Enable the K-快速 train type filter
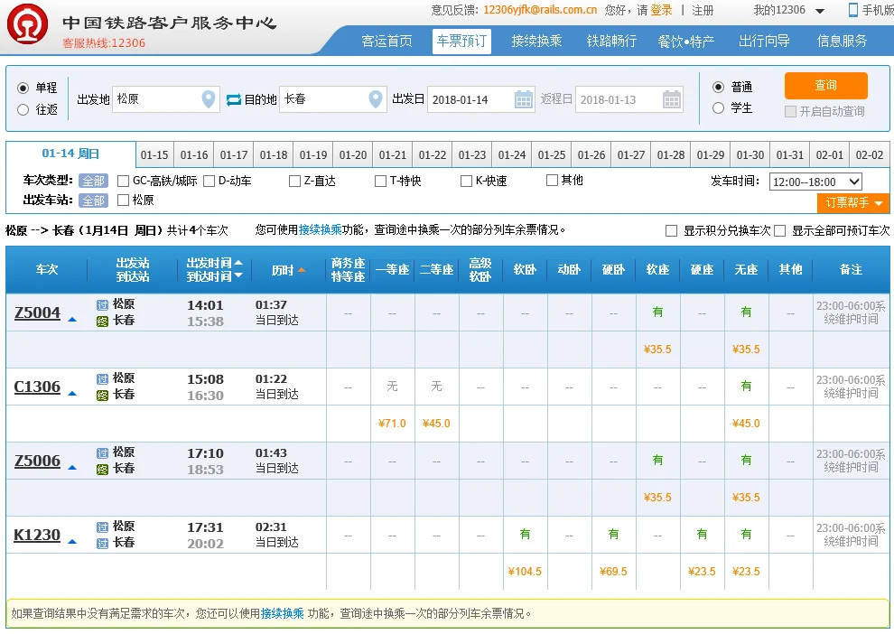The height and width of the screenshot is (634, 894). (x=467, y=181)
